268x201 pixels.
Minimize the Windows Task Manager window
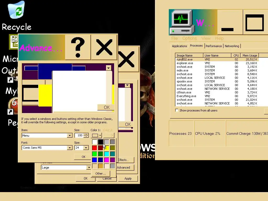click(230, 22)
